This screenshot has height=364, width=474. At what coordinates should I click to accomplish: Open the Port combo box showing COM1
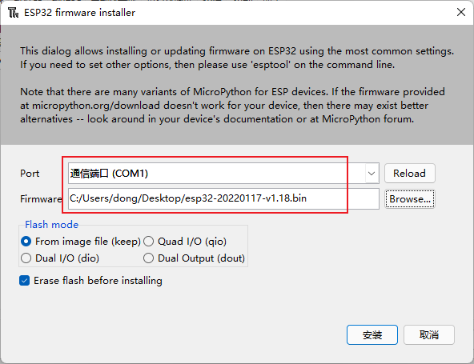223,173
